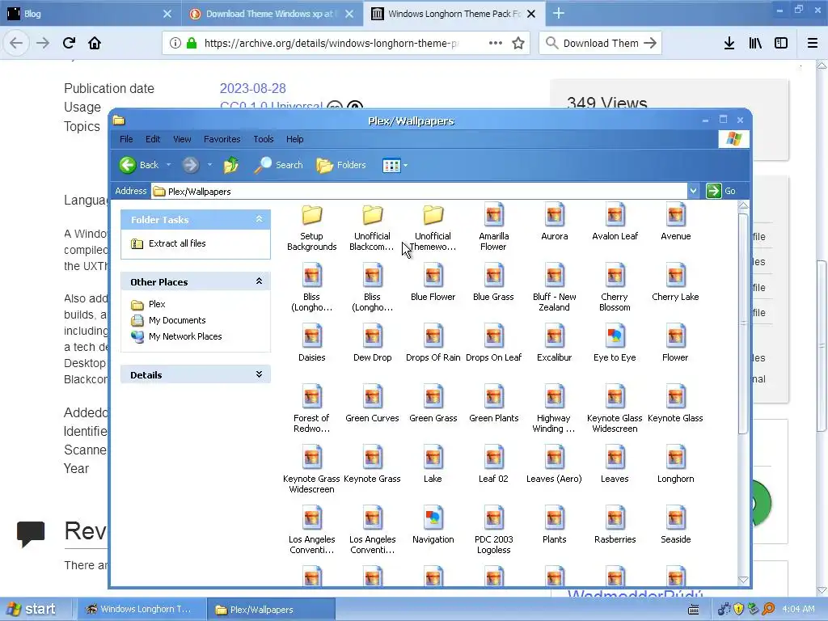Select the Aurora image file
This screenshot has height=621, width=828.
(x=554, y=222)
